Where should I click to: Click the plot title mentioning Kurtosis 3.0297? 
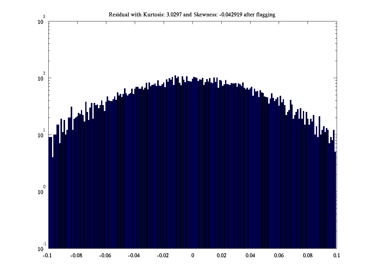tap(192, 15)
